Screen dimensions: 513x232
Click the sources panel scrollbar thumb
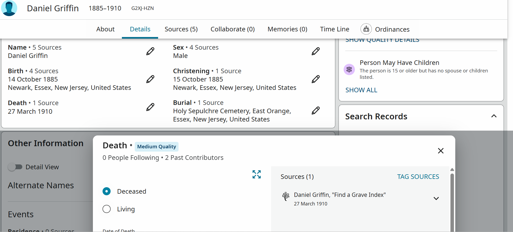(x=452, y=201)
